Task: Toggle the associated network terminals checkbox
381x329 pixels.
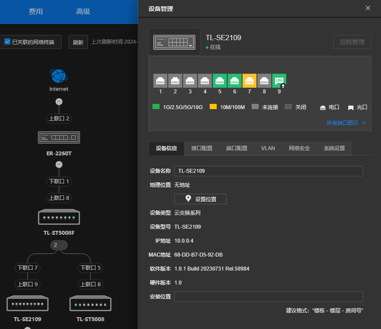Action: pyautogui.click(x=7, y=42)
